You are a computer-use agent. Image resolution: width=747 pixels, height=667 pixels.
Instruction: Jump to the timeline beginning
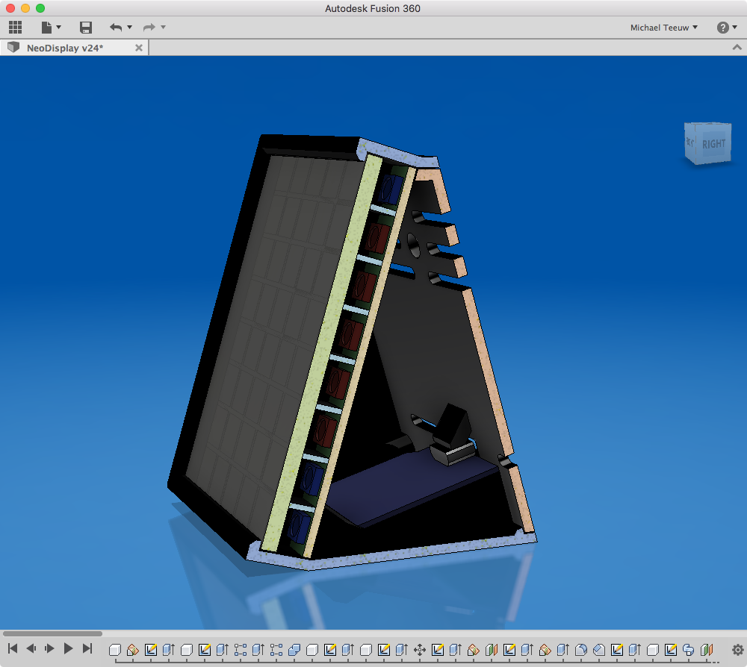13,649
